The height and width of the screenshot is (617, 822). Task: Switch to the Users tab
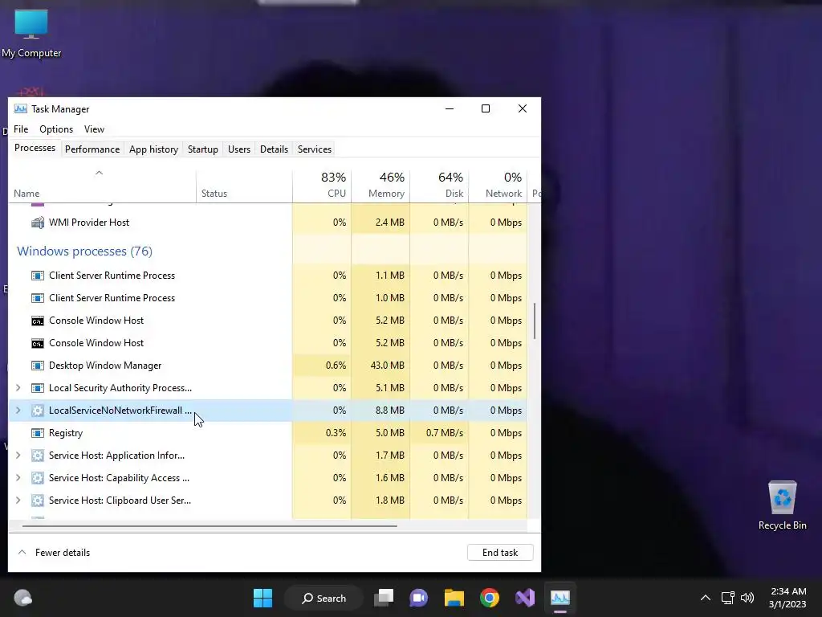[x=239, y=149]
